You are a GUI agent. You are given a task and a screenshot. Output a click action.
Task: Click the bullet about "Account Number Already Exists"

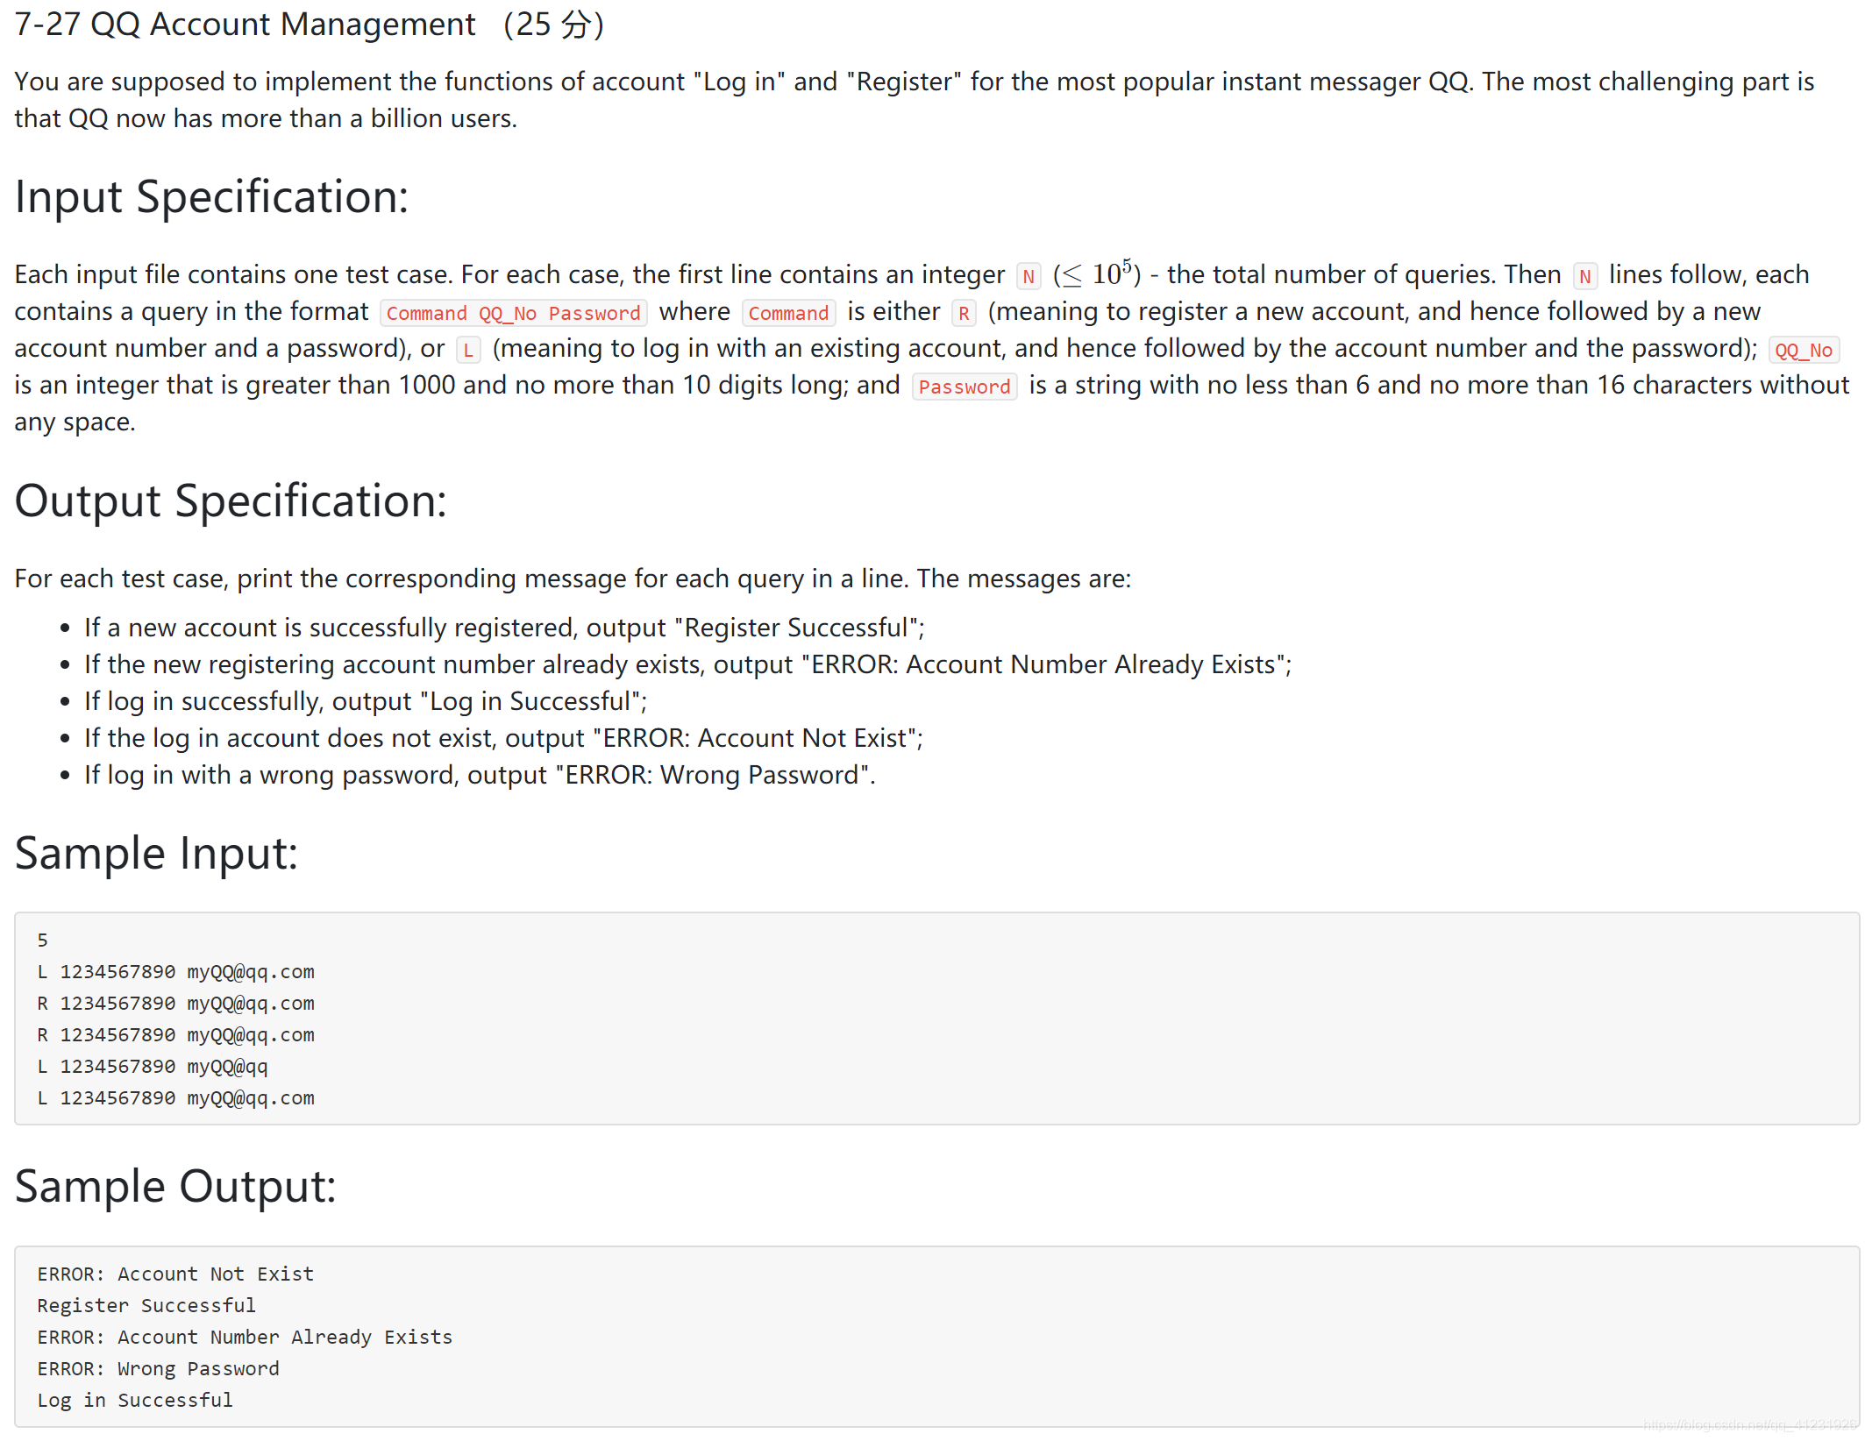(x=688, y=664)
